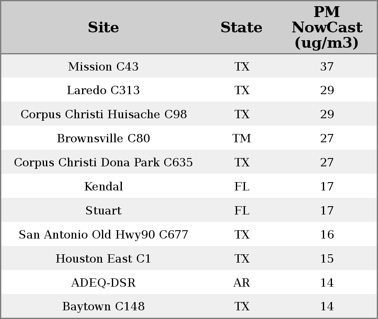
Task: Select the Baytown C148 site cell
Action: point(103,307)
